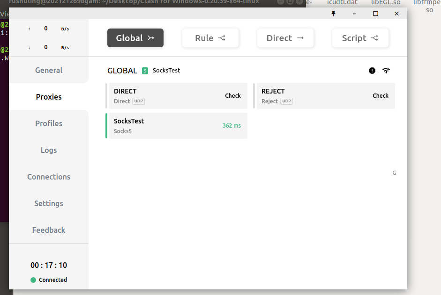Open the Feedback page

(x=49, y=230)
